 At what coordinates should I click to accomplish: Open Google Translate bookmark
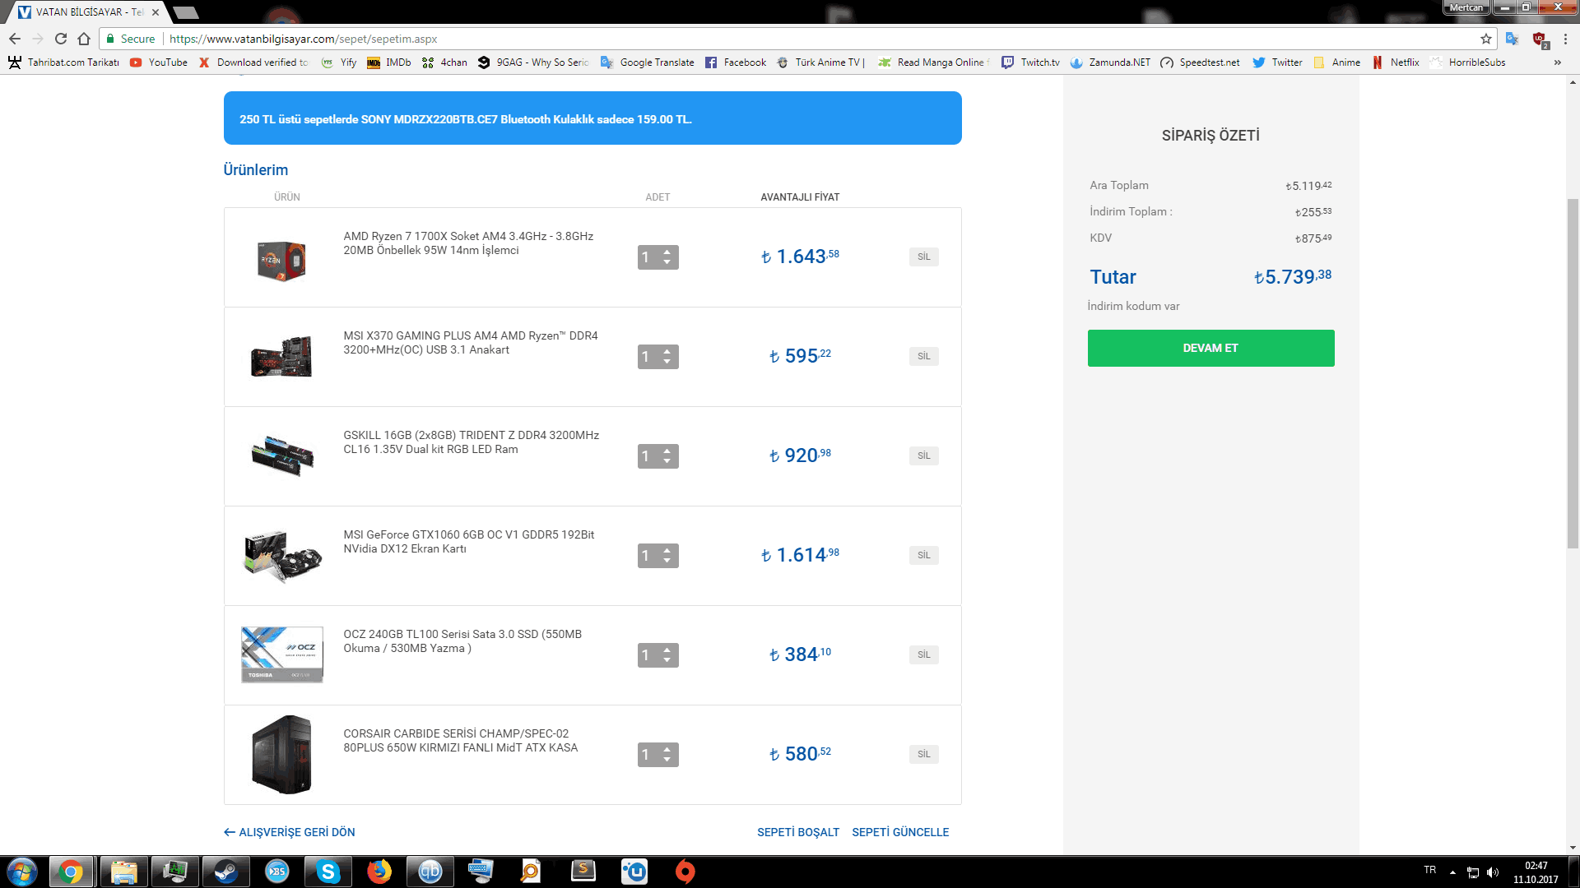coord(647,62)
